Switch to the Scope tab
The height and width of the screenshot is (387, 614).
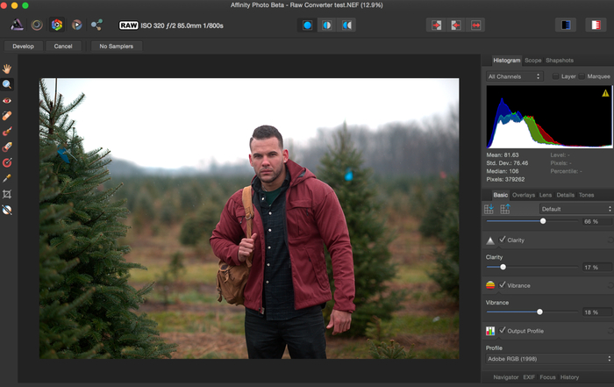click(x=532, y=61)
